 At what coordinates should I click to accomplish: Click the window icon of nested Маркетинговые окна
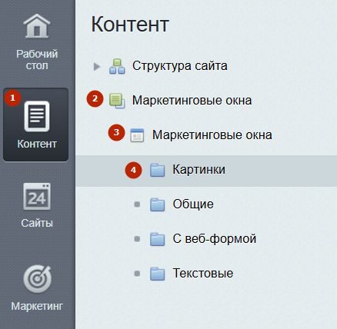[137, 135]
